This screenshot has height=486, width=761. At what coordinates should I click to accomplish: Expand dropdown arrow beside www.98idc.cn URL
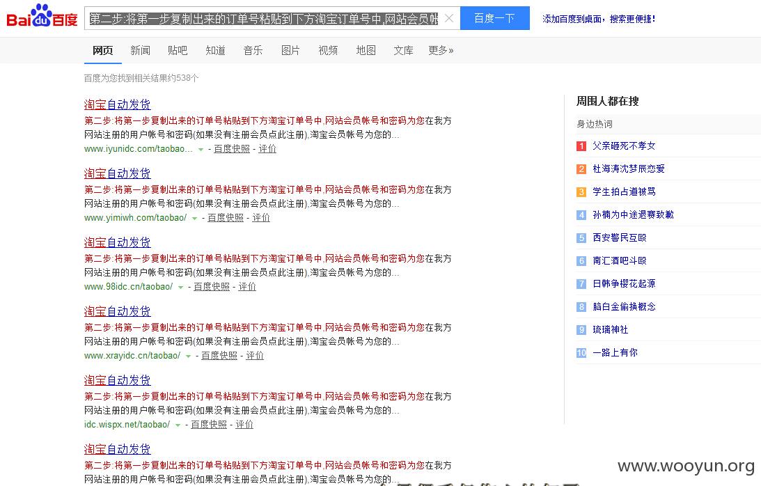[180, 288]
